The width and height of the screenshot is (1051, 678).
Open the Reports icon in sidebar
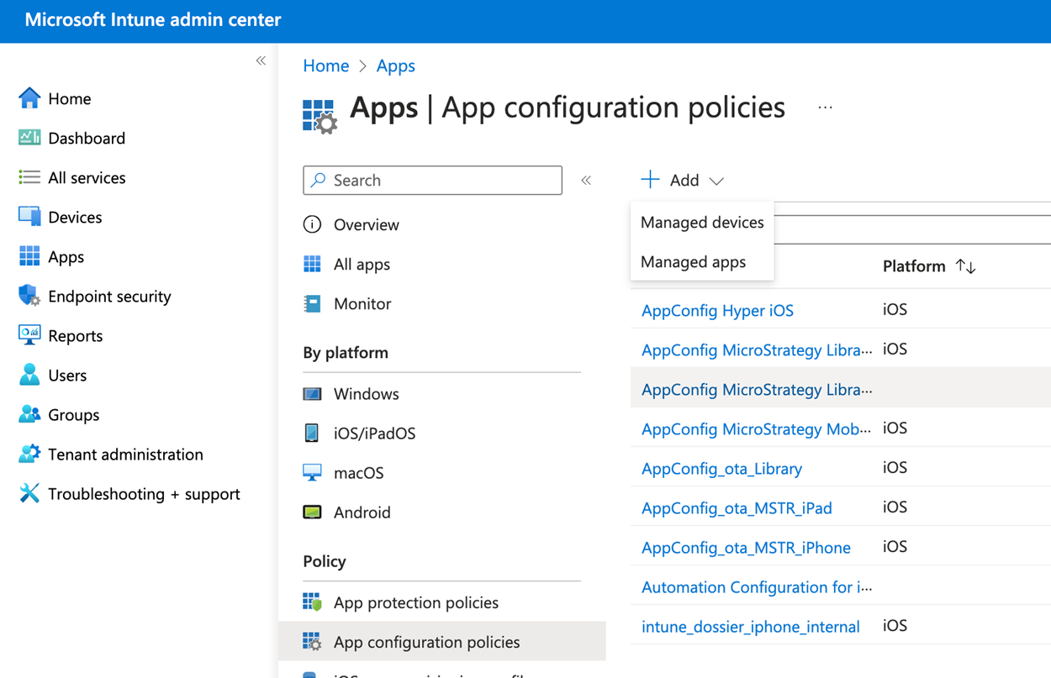point(29,335)
